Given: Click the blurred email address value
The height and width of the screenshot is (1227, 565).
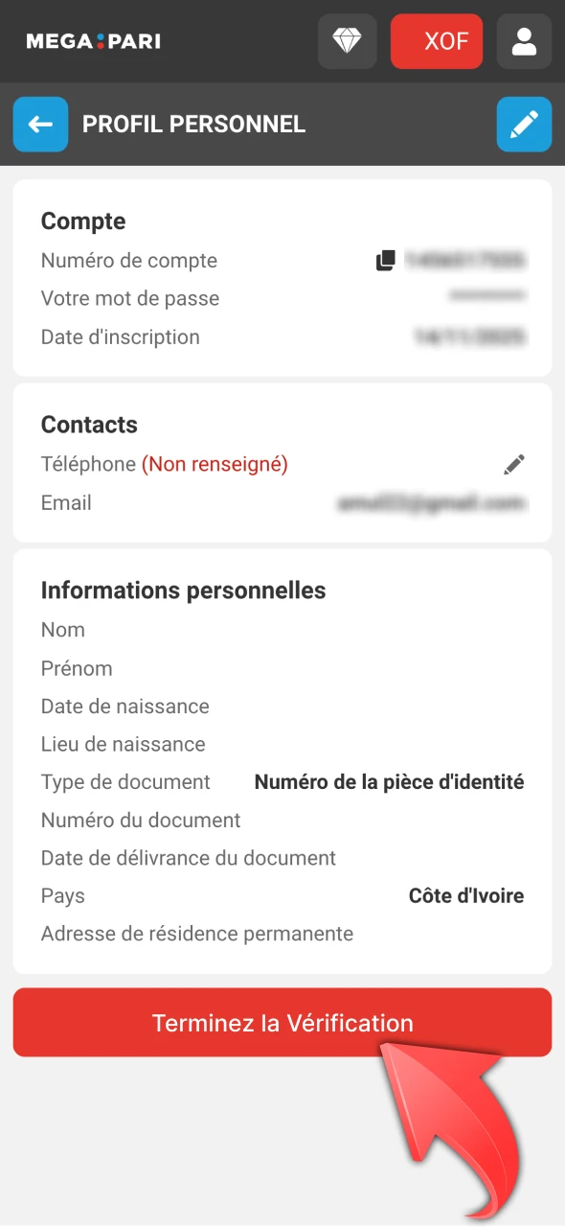Looking at the screenshot, I should (x=431, y=502).
